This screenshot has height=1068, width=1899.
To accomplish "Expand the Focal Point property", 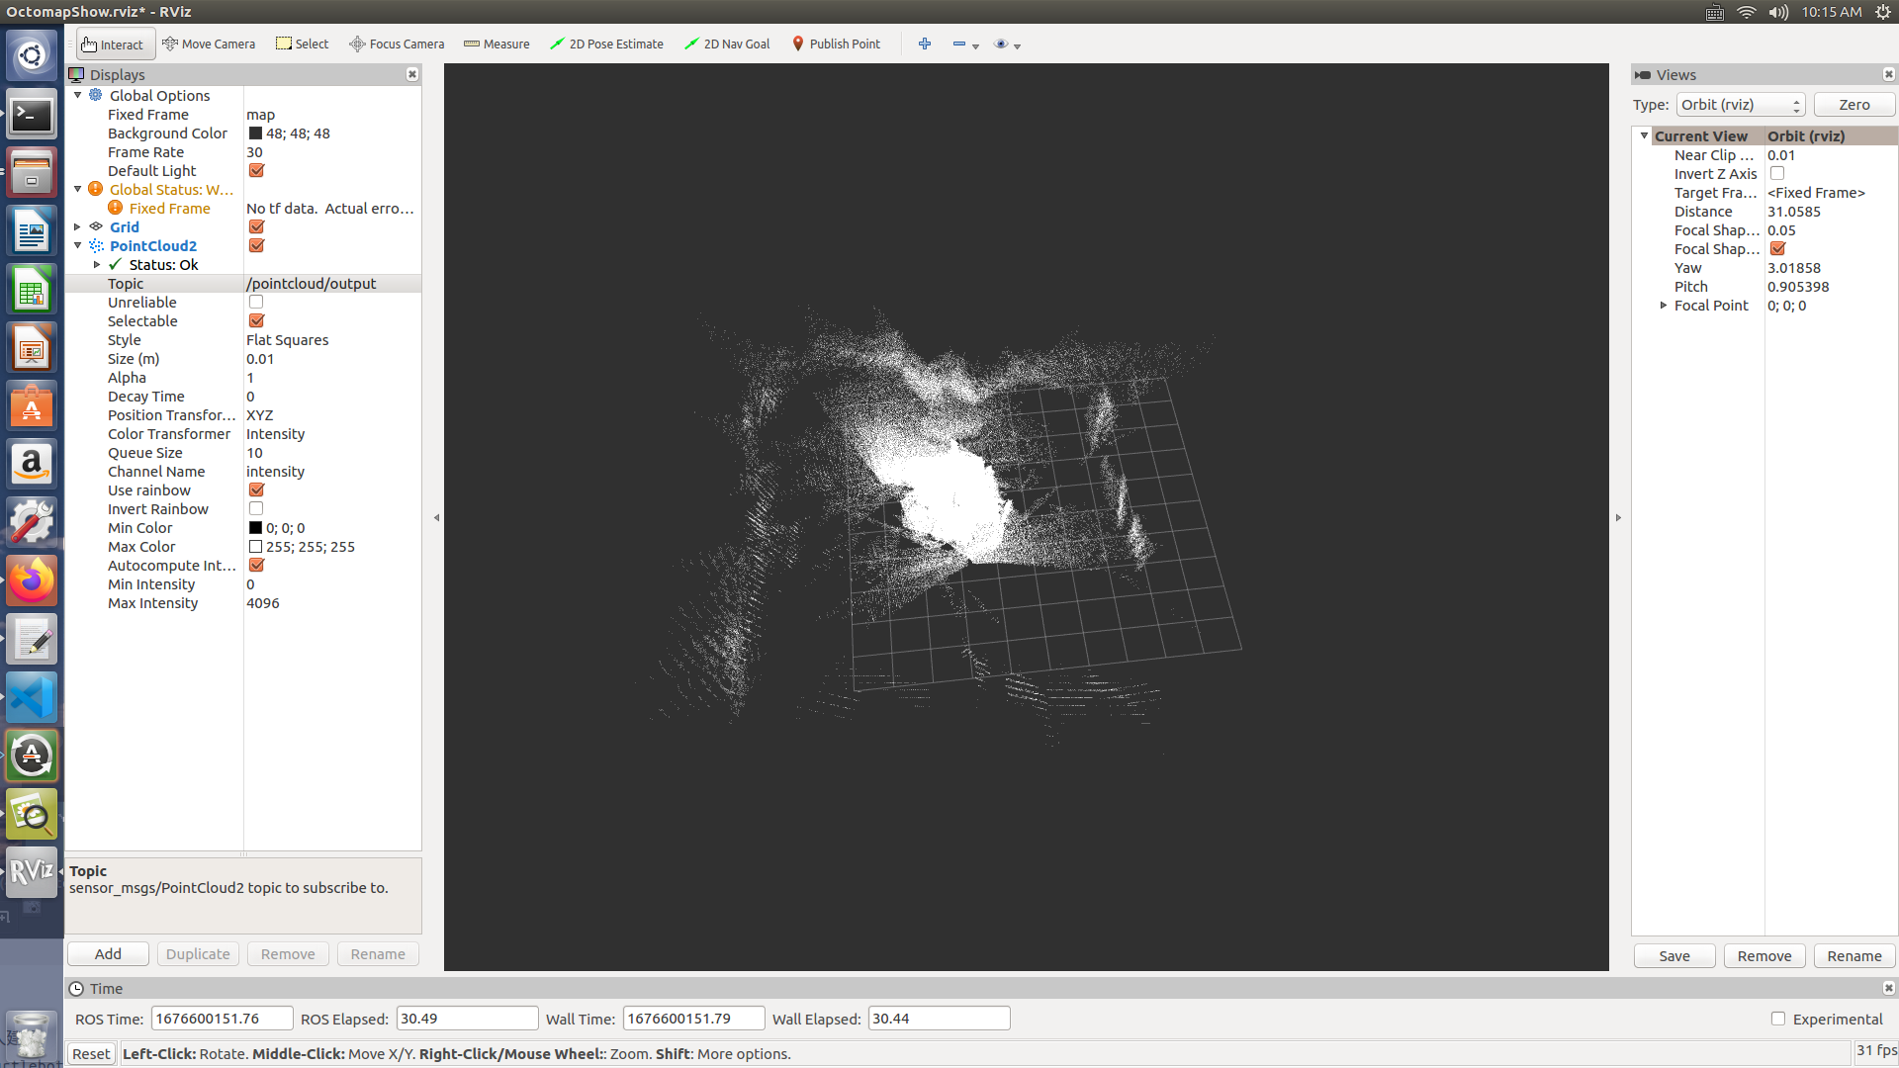I will 1664,306.
